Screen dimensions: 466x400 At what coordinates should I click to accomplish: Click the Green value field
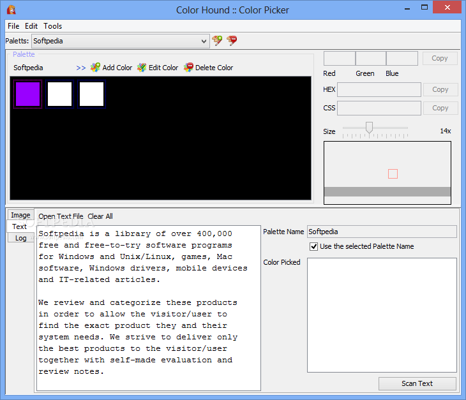tap(371, 58)
